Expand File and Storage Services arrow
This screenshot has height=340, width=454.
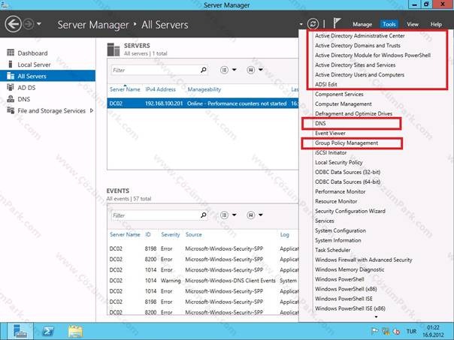[x=92, y=110]
